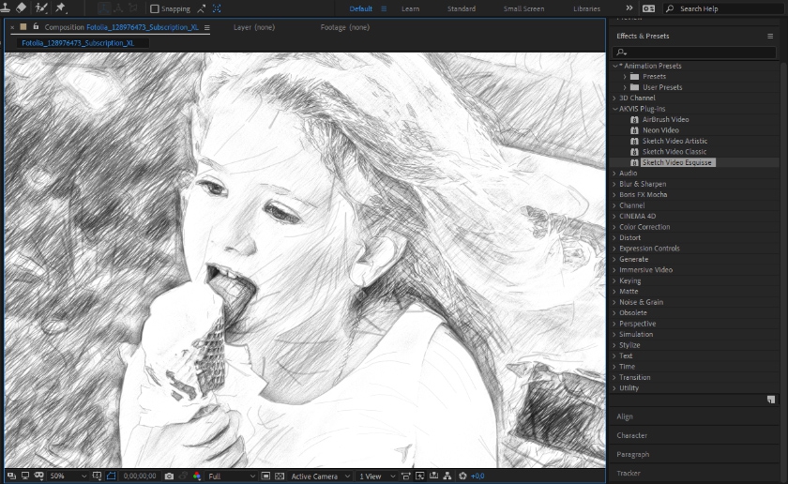Toggle the composition lock icon

pyautogui.click(x=36, y=27)
